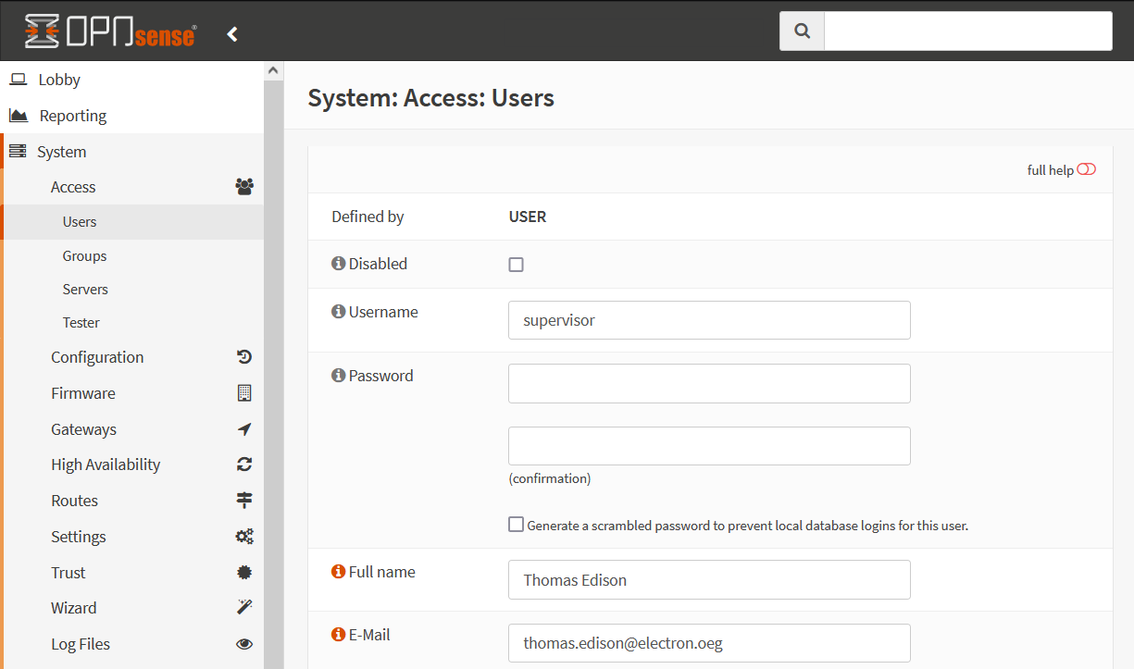Open the Firmware section icon

pyautogui.click(x=244, y=393)
